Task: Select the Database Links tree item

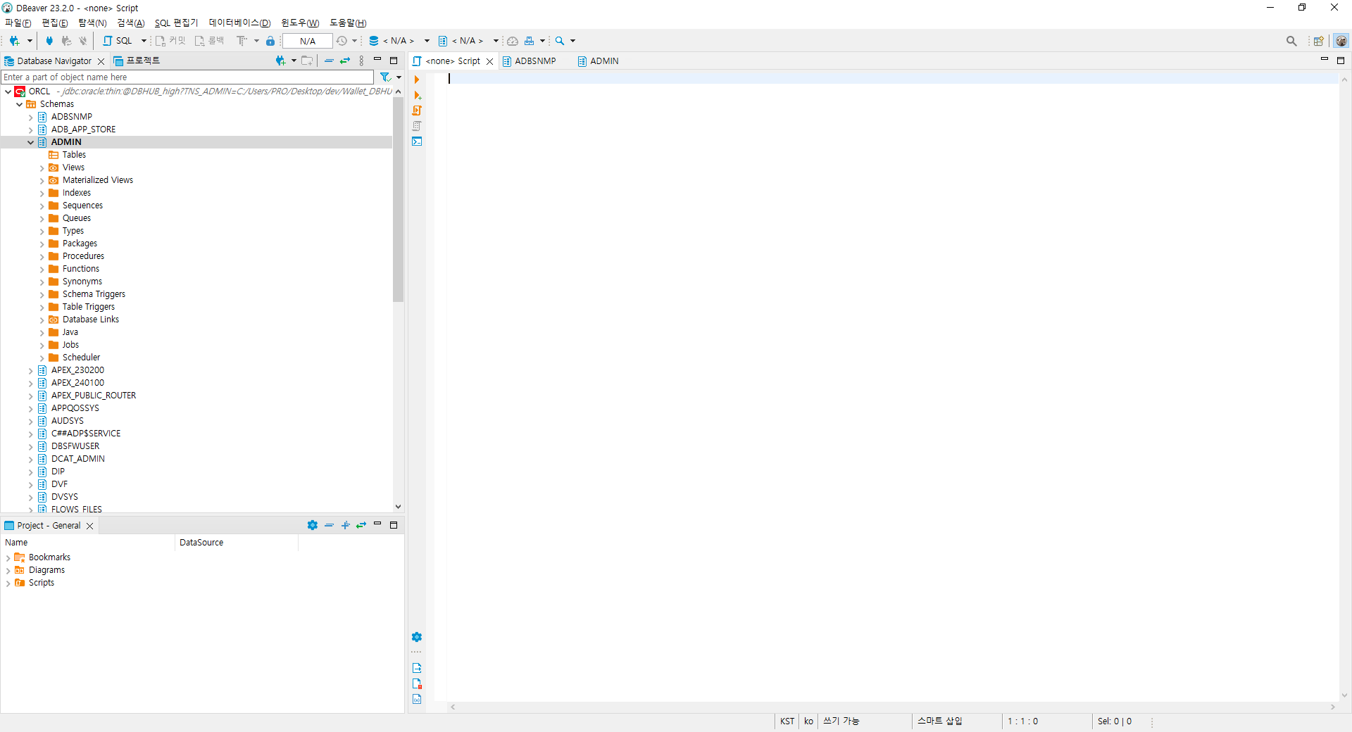Action: [x=91, y=320]
